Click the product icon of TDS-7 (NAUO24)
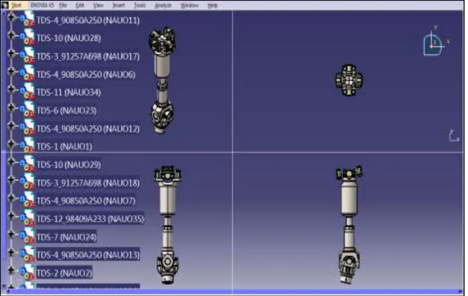 click(x=28, y=236)
